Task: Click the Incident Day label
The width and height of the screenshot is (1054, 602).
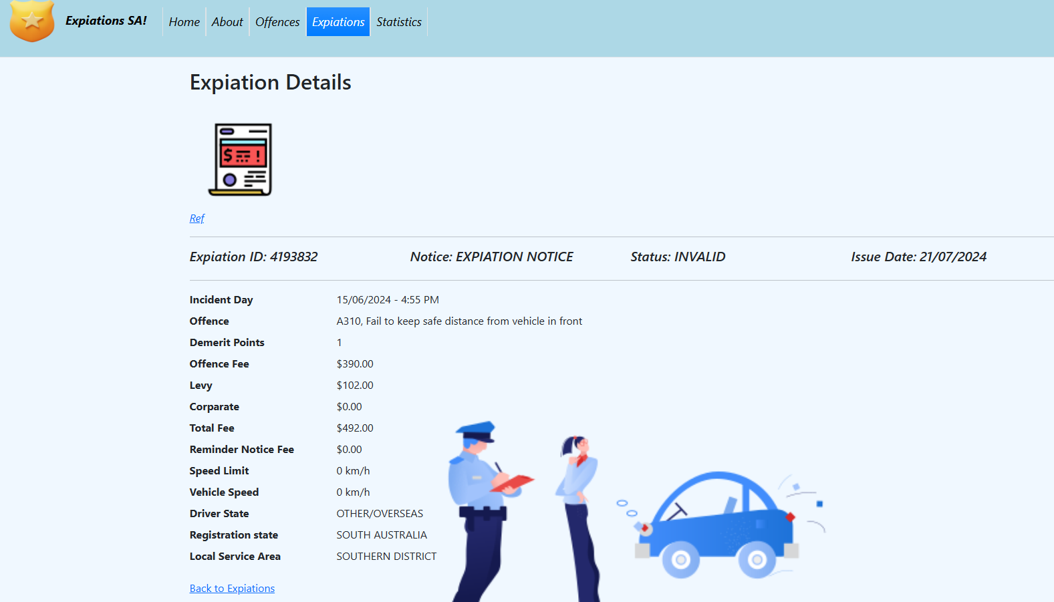Action: coord(221,300)
